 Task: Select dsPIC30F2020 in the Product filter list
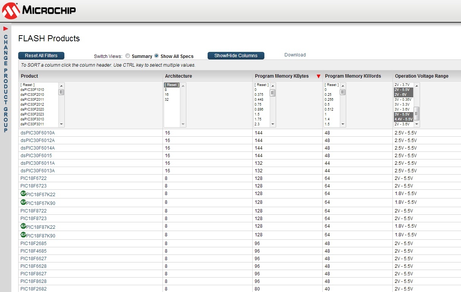32,109
